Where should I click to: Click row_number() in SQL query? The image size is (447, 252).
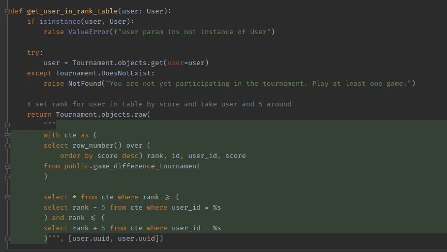[x=97, y=146]
